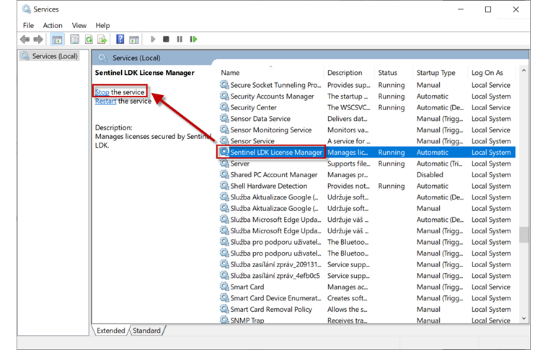Screen dimensions: 548x350
Task: Click 'Supports file...' description of Server
Action: pyautogui.click(x=348, y=163)
